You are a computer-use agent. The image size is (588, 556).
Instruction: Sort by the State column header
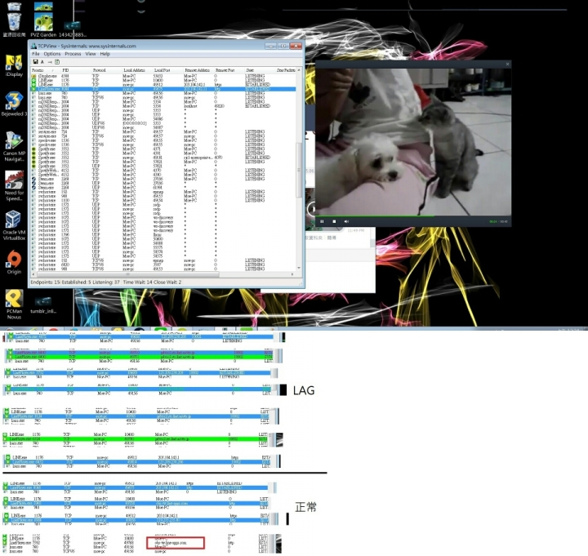(260, 70)
